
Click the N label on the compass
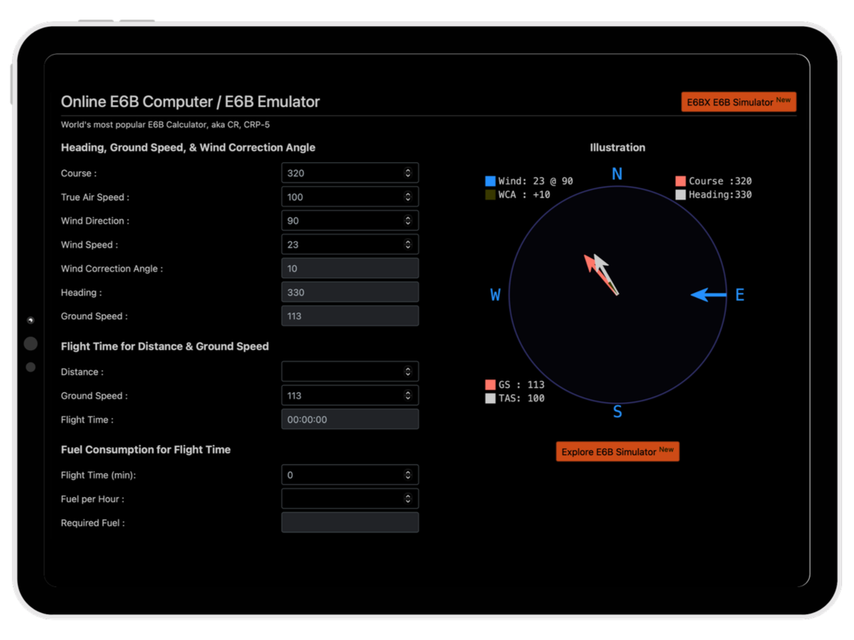[x=617, y=174]
